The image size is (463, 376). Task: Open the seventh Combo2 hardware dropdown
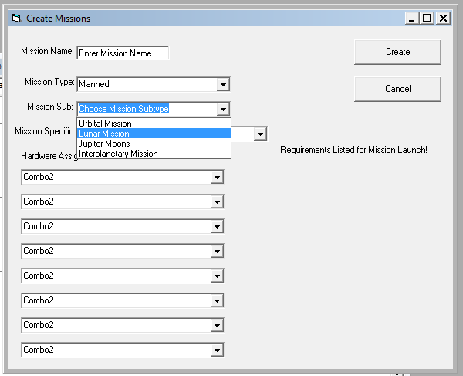[x=216, y=325]
